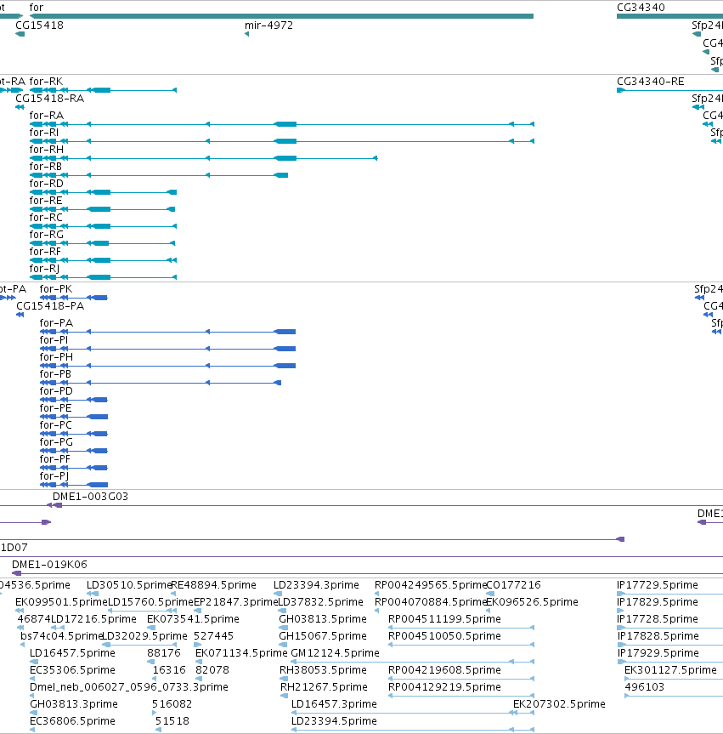Click the CG34340-RE transcript label

[x=651, y=82]
